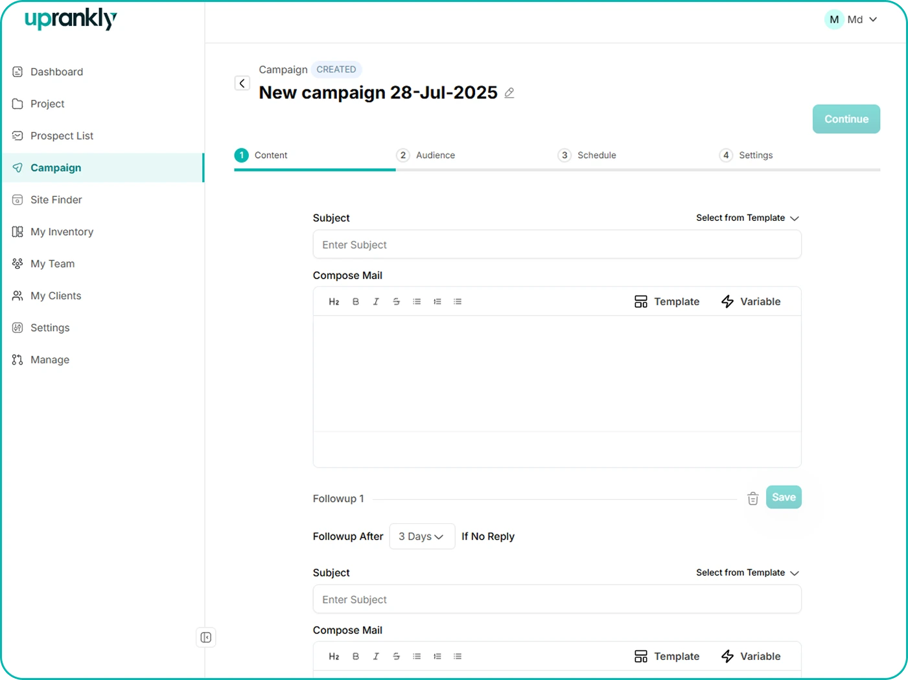Switch to the Schedule step tab

[x=587, y=155]
